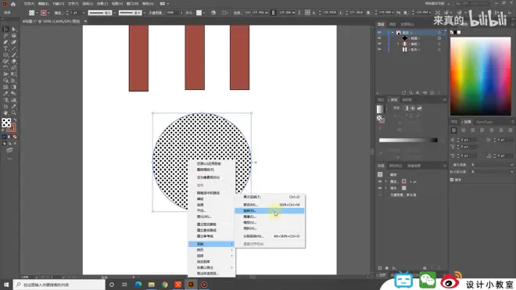Select the Direct Selection tool (white arrow)
This screenshot has width=516, height=290.
14,29
